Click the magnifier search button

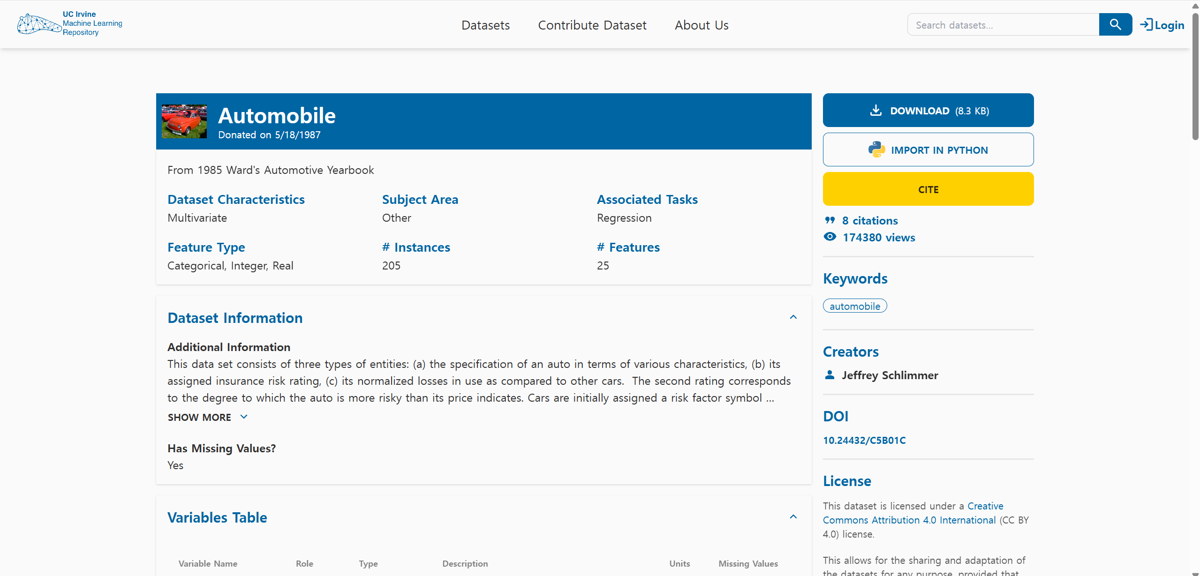1115,24
